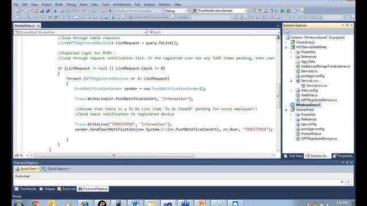This screenshot has height=206, width=367.
Task: Open the file folder taskbar icon
Action: (151, 204)
